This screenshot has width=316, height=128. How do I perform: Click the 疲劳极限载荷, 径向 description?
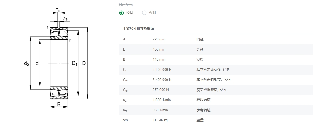coord(211,90)
